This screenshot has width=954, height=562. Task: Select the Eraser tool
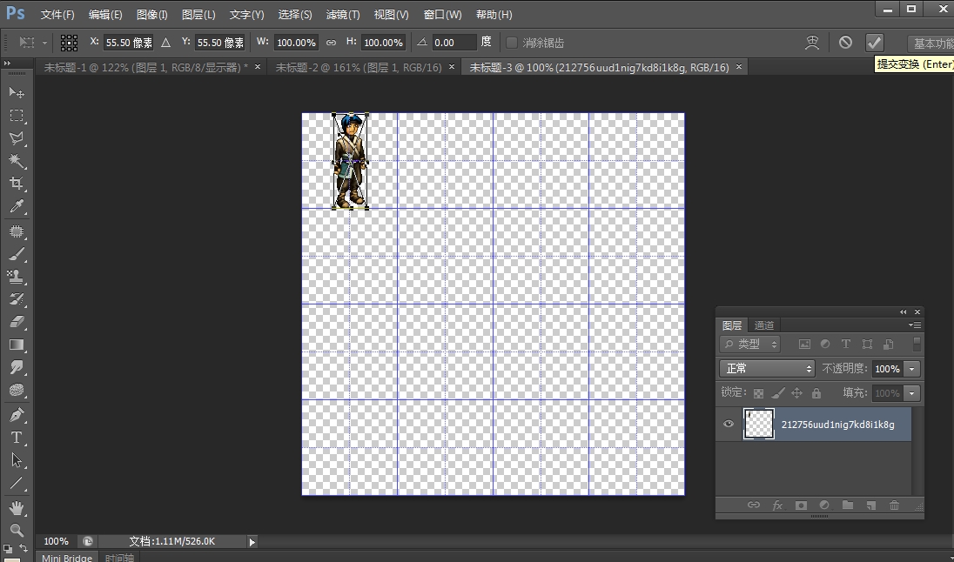tap(17, 322)
